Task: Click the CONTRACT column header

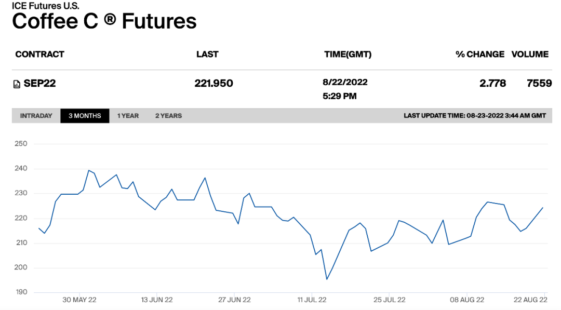Action: [39, 55]
